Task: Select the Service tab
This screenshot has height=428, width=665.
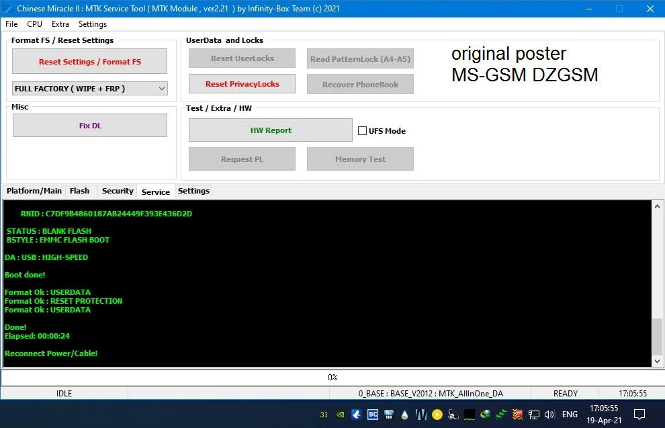Action: coord(156,191)
